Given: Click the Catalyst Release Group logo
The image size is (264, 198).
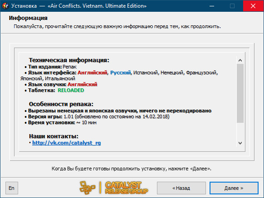Looking at the screenshot, I should (114, 188).
